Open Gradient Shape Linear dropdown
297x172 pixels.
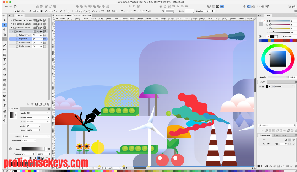[x=38, y=117]
